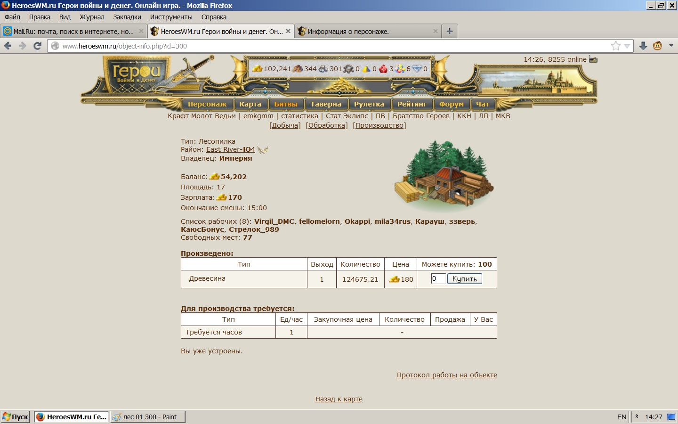Click the red crystals resource icon
678x424 pixels.
[383, 69]
